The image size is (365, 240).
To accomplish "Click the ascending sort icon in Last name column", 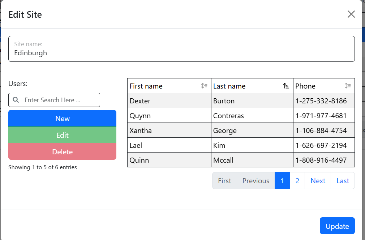I will (x=286, y=86).
